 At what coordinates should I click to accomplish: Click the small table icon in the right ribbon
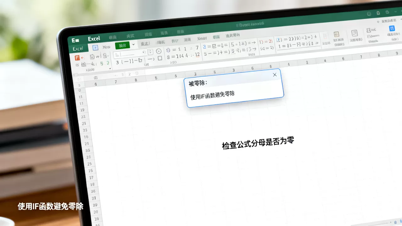click(336, 35)
